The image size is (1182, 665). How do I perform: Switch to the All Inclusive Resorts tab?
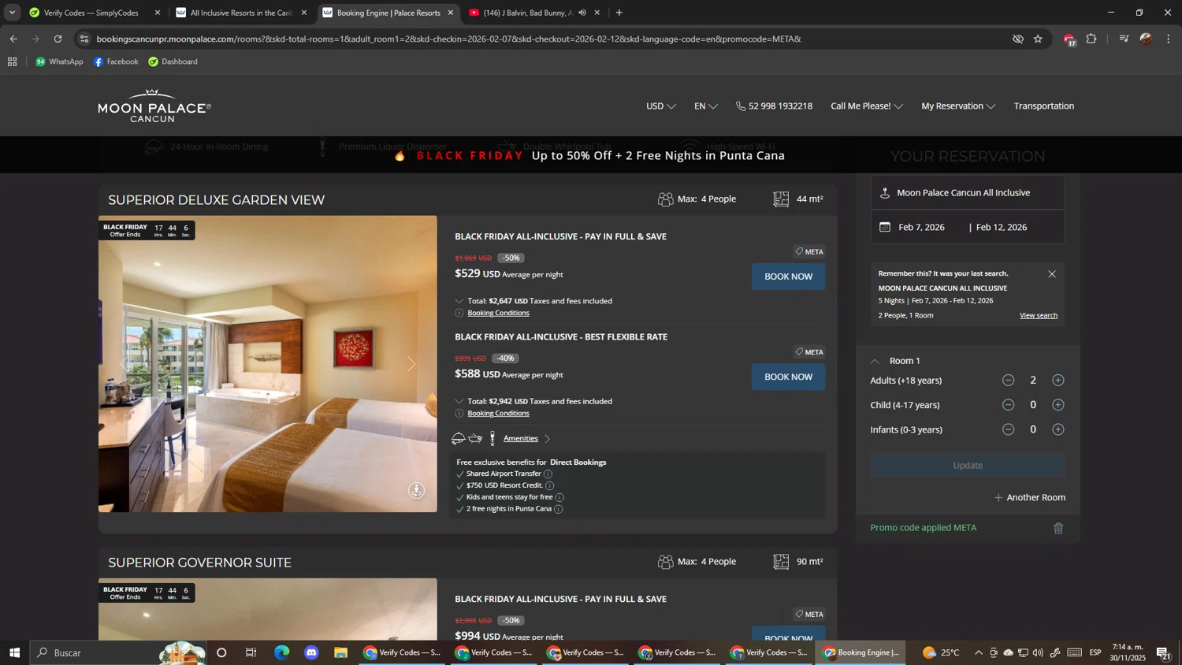coord(241,13)
